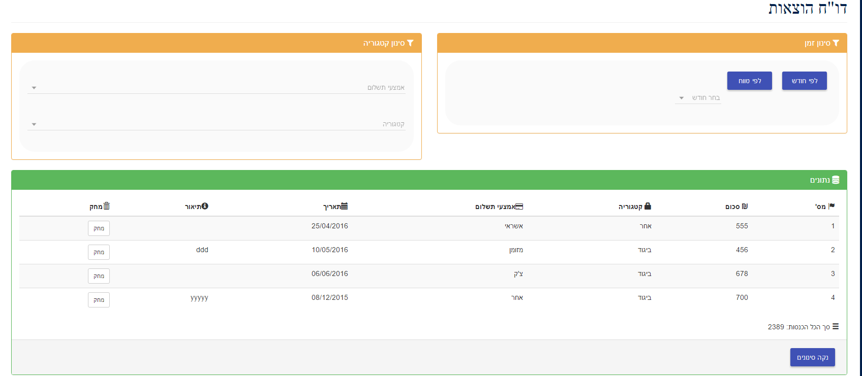Click the amount 456
This screenshot has height=376, width=862.
(x=742, y=250)
